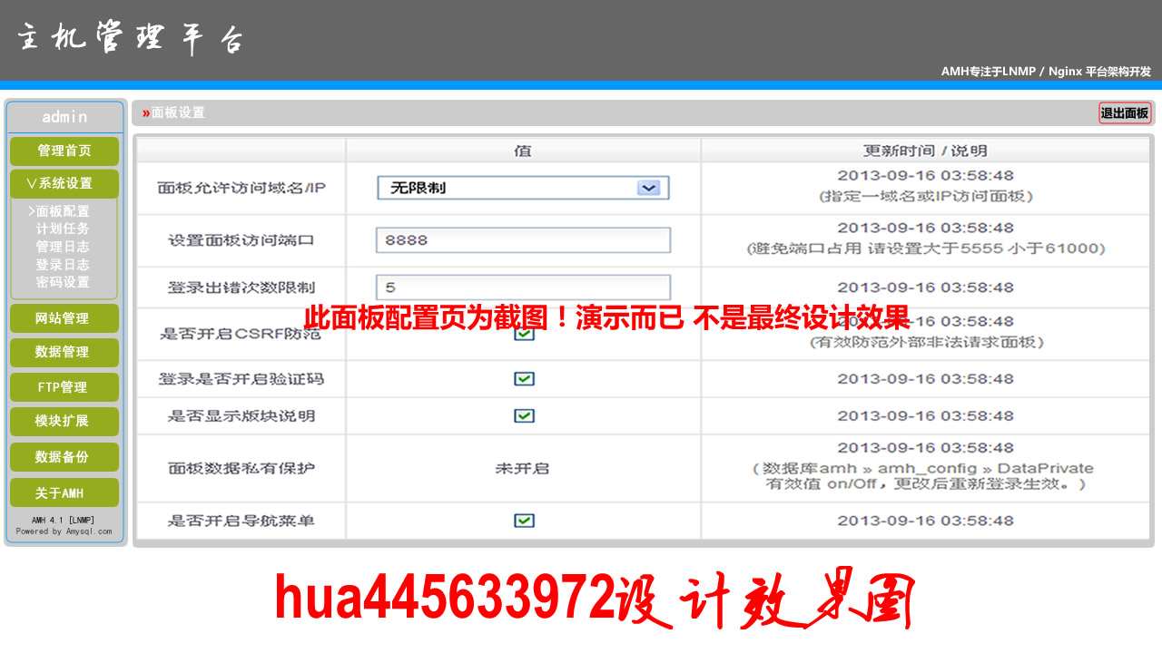Toggle the 是否开启CSRF防范 checkbox
1162x653 pixels.
coord(524,334)
